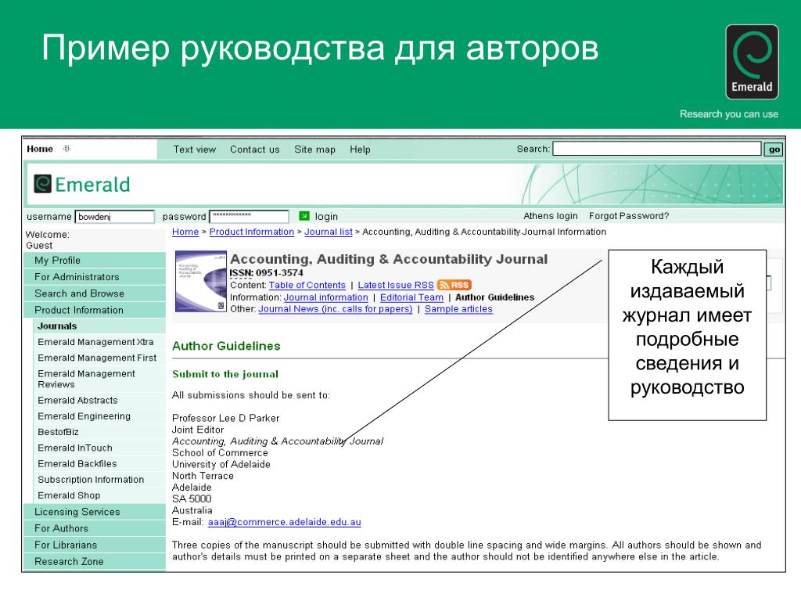Follow the Product Information breadcrumb link
The width and height of the screenshot is (801, 601).
252,232
